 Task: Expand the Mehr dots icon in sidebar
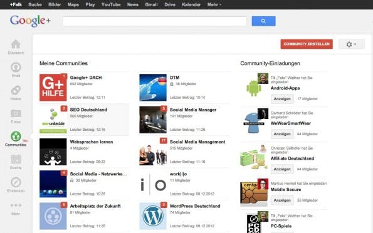16,205
